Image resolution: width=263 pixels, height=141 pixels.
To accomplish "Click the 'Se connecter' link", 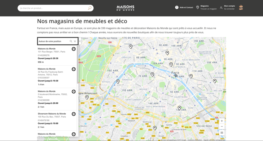I will (229, 9).
